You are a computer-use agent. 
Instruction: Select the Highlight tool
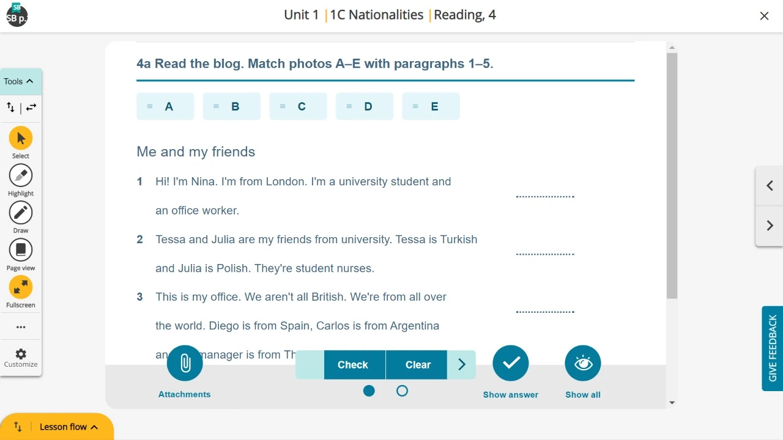click(x=21, y=175)
